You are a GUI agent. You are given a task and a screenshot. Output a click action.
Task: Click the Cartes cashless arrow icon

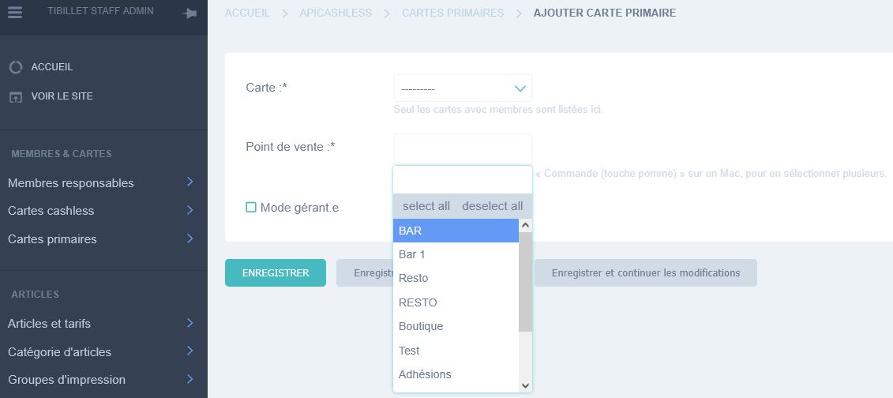click(189, 210)
